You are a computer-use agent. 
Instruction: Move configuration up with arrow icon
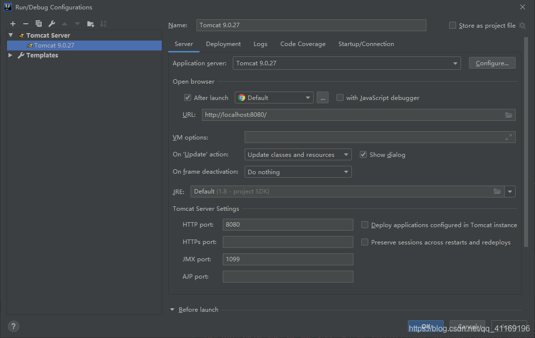(x=65, y=24)
